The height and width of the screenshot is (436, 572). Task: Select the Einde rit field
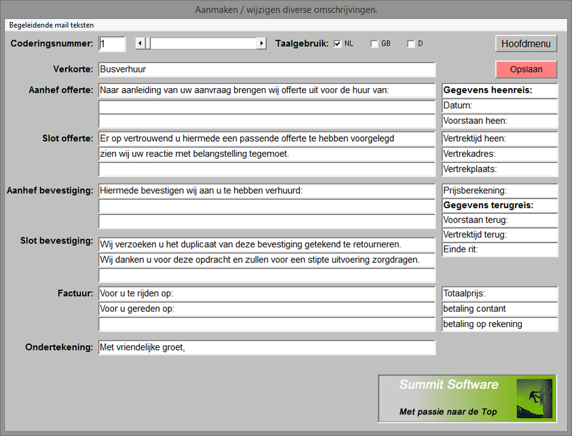500,250
